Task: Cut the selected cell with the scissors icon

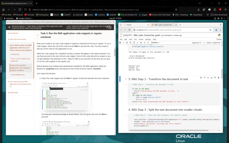Action: pos(127,43)
